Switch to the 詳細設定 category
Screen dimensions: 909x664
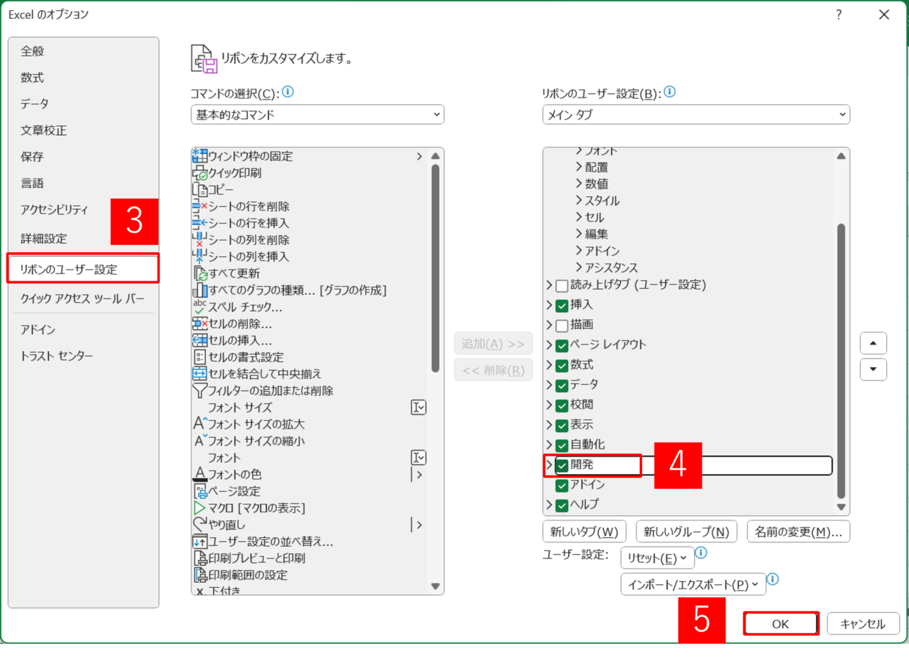click(x=44, y=238)
